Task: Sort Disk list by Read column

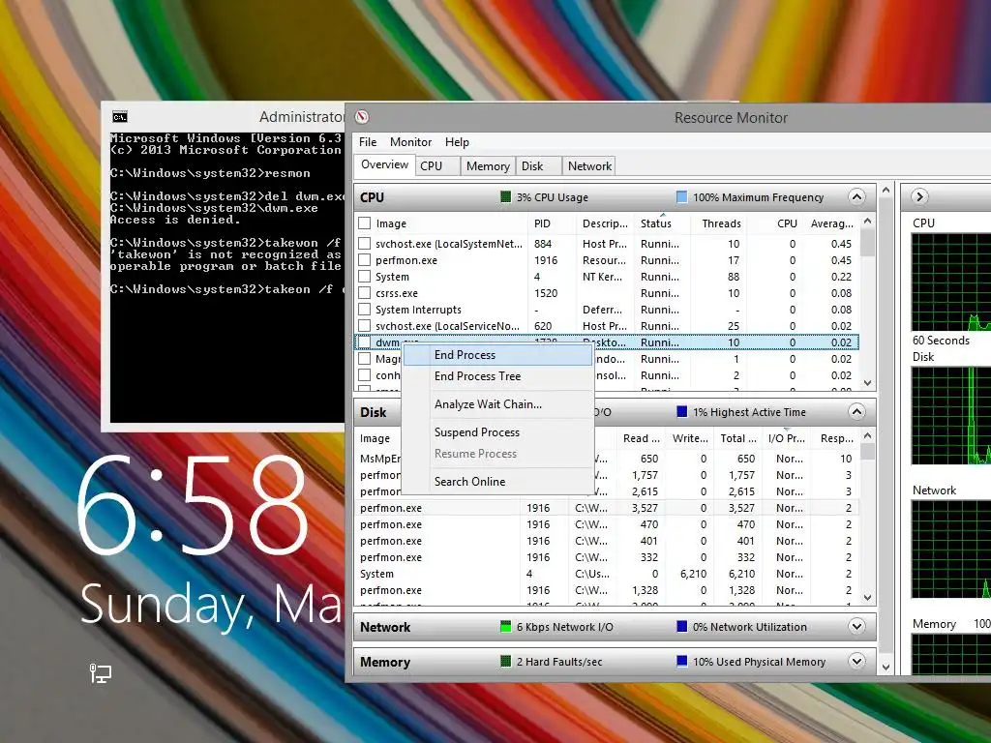Action: [x=639, y=438]
